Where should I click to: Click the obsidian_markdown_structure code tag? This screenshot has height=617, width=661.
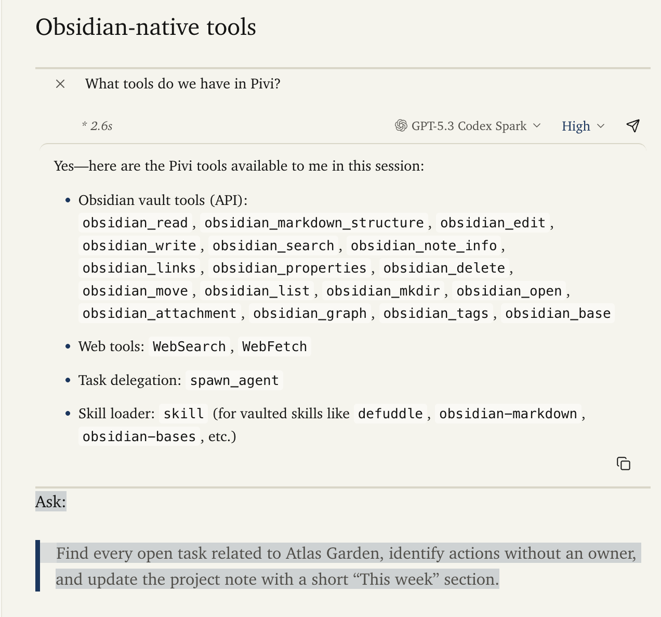(x=314, y=223)
